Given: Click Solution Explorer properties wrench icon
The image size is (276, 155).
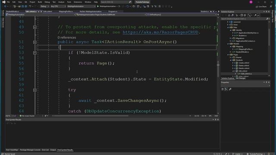Looking at the screenshot, I should 255,15.
